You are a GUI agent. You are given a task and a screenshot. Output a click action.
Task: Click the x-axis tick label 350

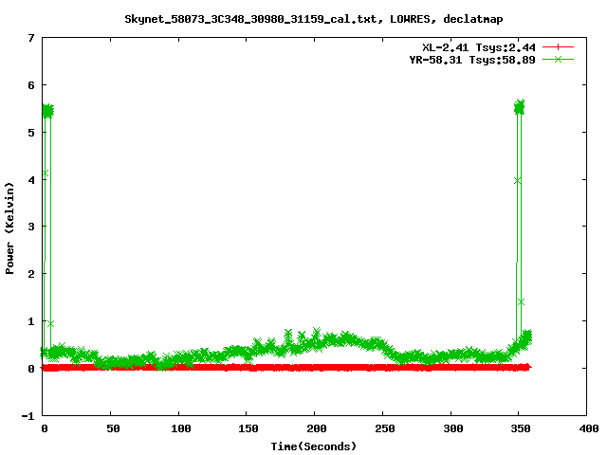pos(521,428)
